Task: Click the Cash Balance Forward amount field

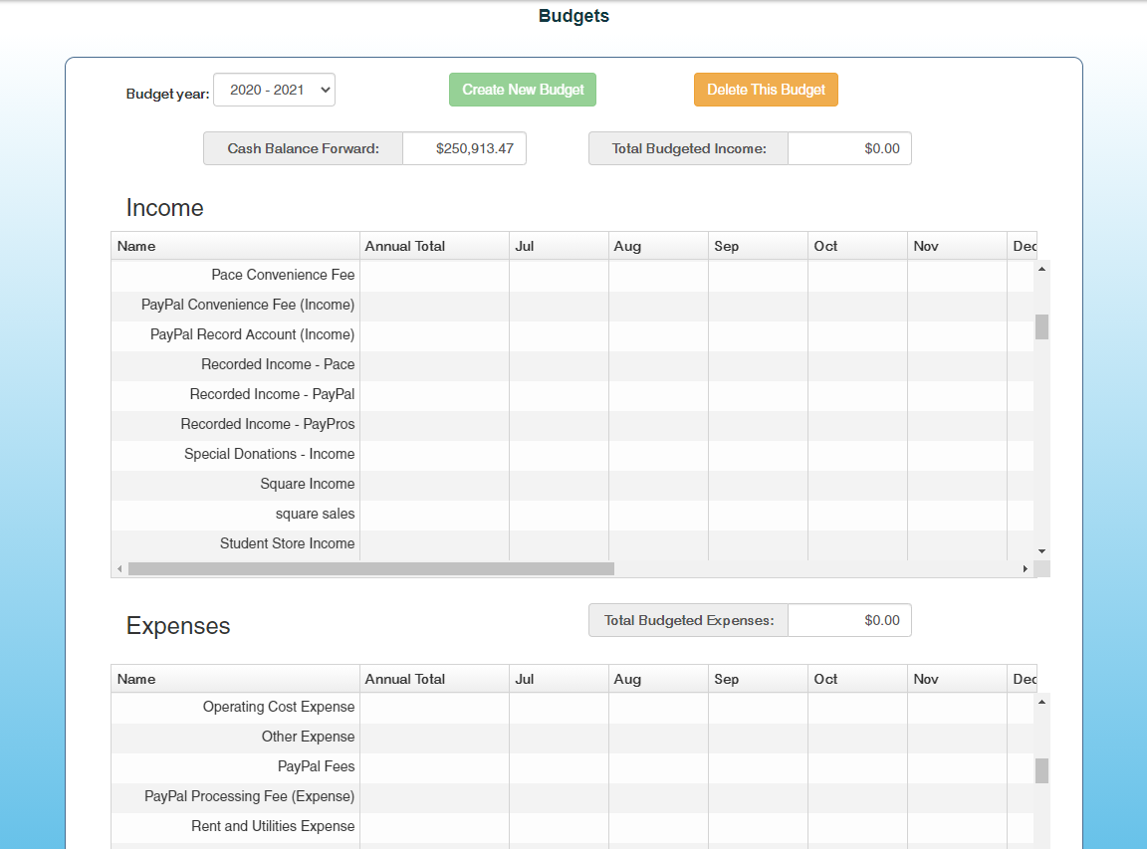Action: pyautogui.click(x=464, y=148)
